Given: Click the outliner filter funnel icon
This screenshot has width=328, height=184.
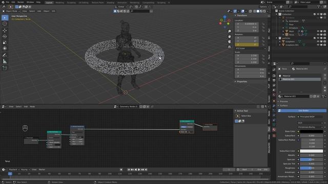Looking at the screenshot, I should pos(319,7).
